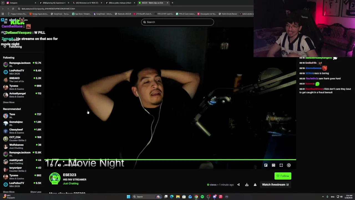Open RampageJackson 12.7K in Following list
This screenshot has height=200, width=355.
[22, 64]
